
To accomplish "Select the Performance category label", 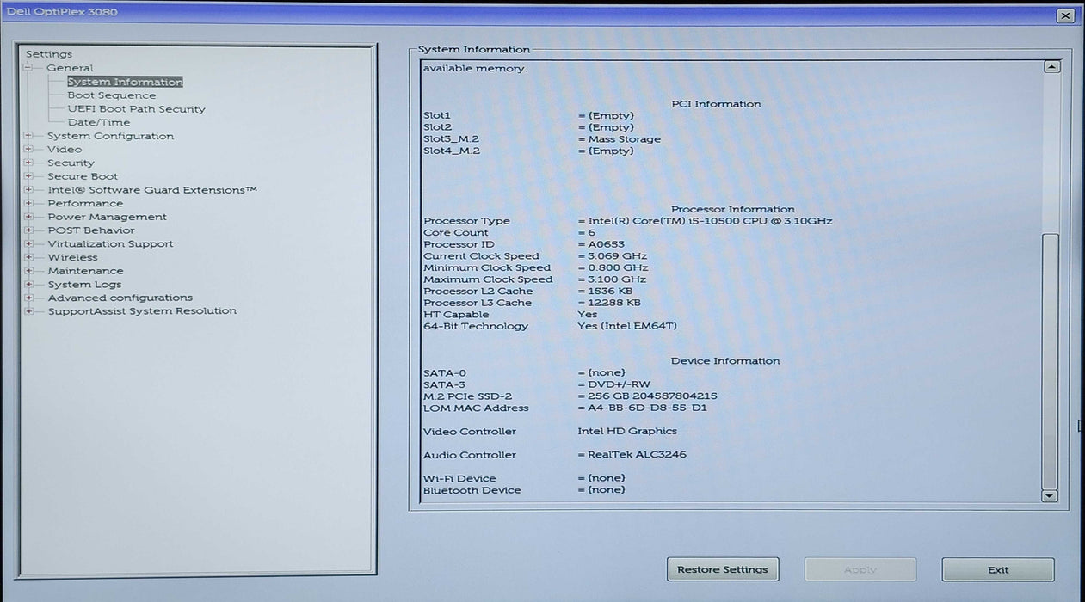I will (x=85, y=204).
